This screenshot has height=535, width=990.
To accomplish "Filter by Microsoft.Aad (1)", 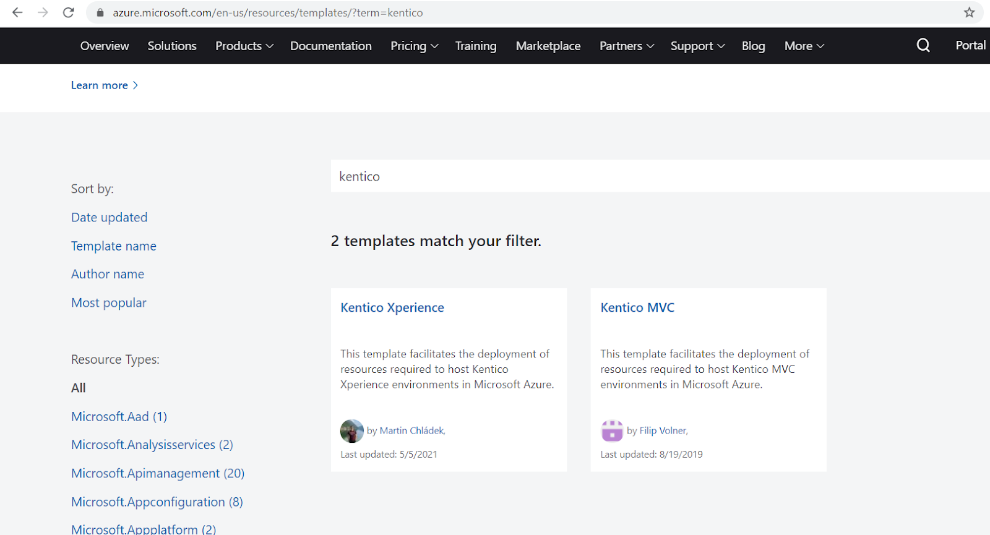I will (x=119, y=416).
